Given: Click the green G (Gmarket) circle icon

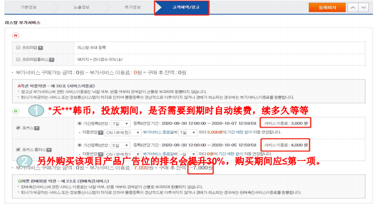Looking at the screenshot, I should point(16,111).
